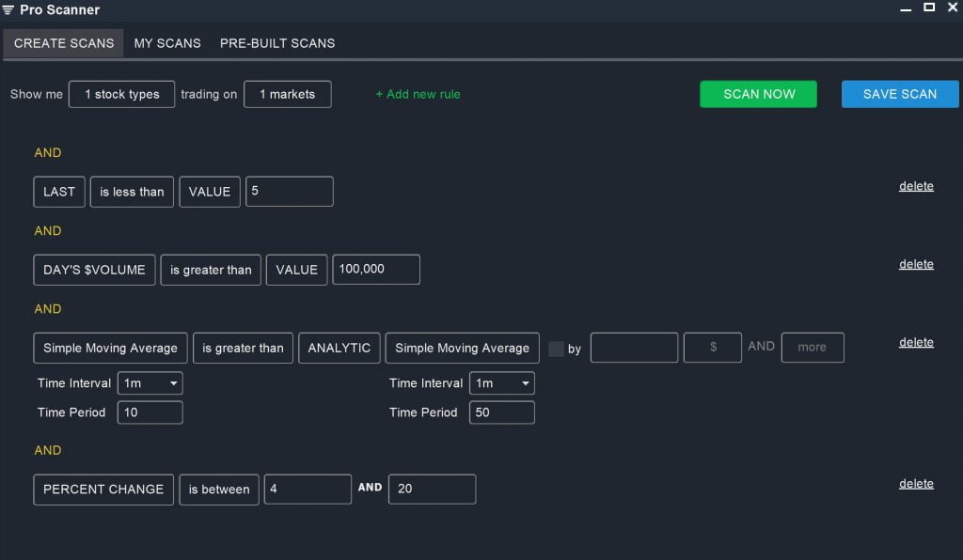Delete the PERCENT CHANGE rule
This screenshot has width=963, height=560.
tap(916, 483)
